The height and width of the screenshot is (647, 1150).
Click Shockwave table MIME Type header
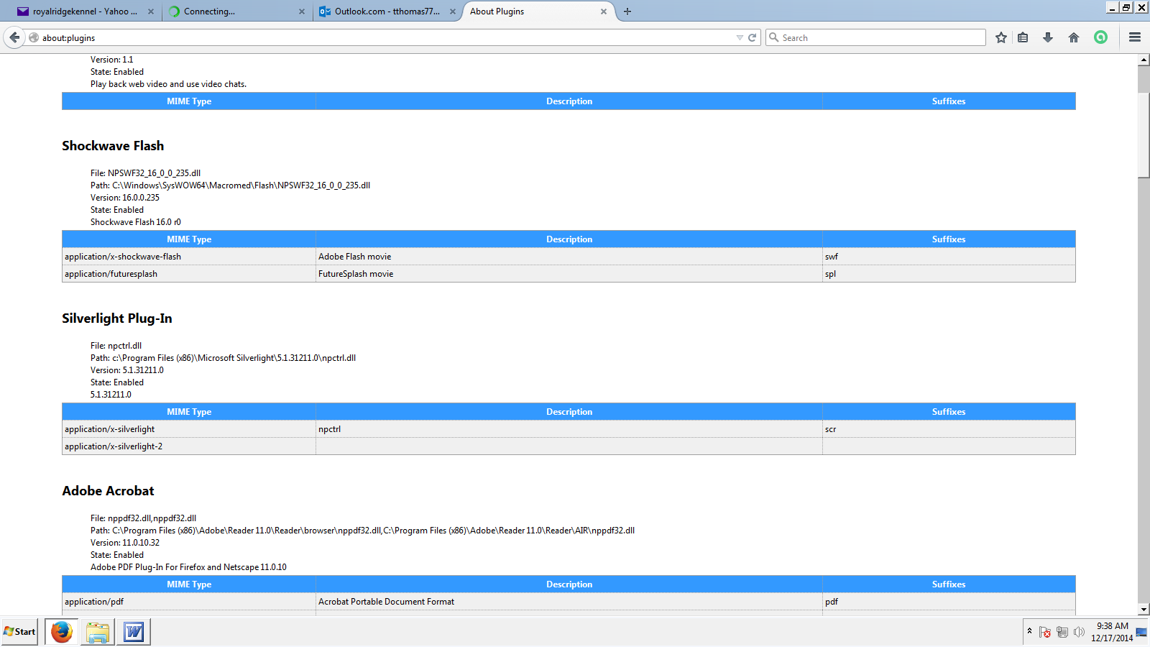point(189,239)
